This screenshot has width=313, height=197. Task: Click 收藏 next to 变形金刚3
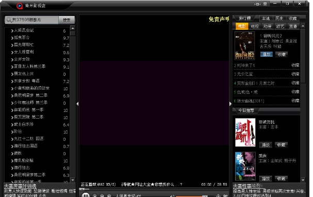click(x=295, y=83)
